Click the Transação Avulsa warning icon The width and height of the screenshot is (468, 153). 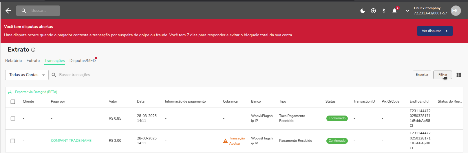225,141
